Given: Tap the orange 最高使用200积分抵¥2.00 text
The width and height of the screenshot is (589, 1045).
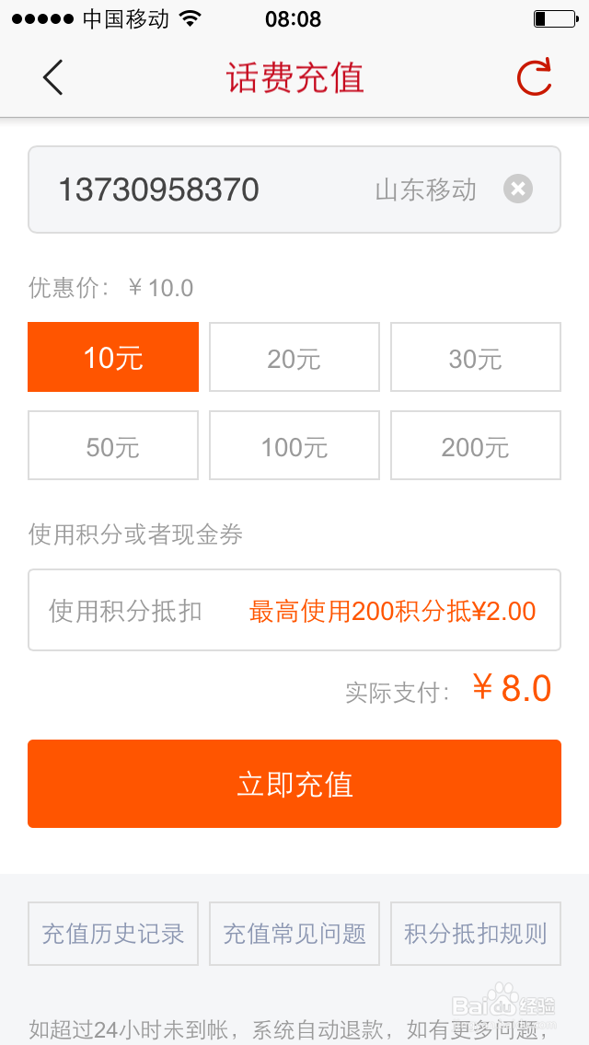Looking at the screenshot, I should pos(392,611).
